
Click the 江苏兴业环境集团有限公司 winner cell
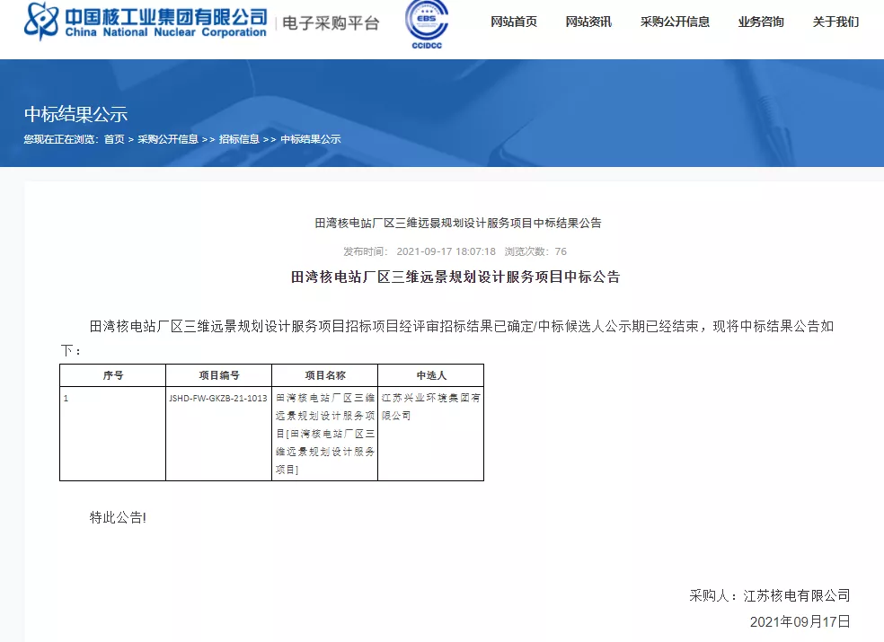point(430,406)
